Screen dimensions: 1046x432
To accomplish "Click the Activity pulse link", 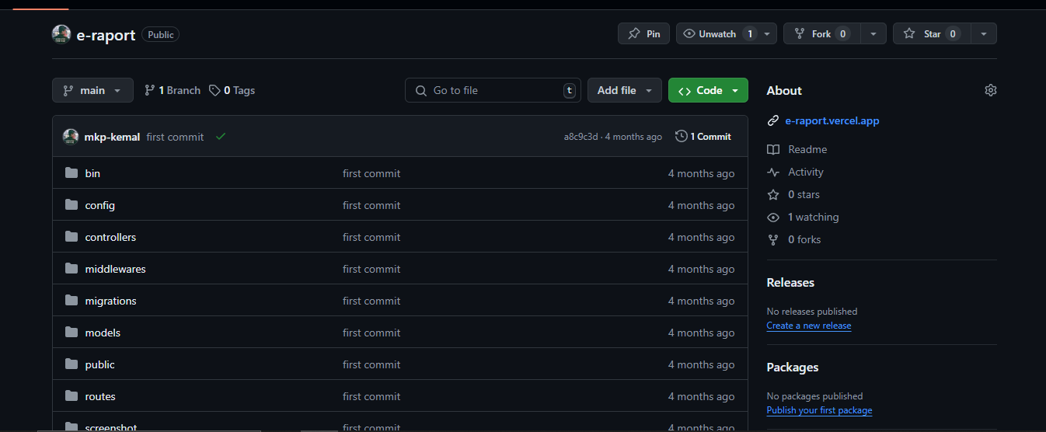I will click(805, 172).
